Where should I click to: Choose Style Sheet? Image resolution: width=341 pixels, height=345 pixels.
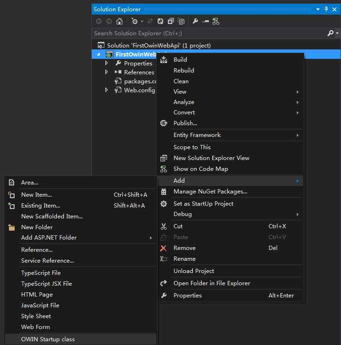81,316
